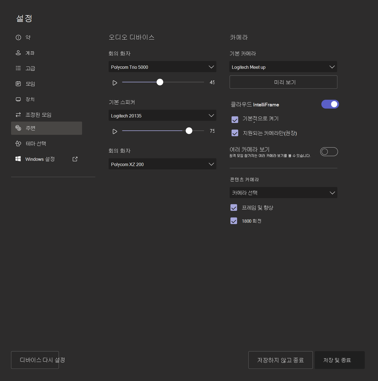Open the 계좌 settings section
Viewport: 378px width, 381px height.
click(46, 53)
